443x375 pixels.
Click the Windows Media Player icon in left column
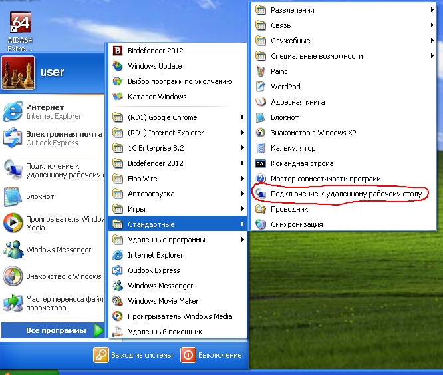point(13,223)
